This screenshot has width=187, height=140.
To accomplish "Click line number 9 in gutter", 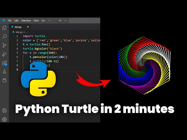I will (17, 69).
